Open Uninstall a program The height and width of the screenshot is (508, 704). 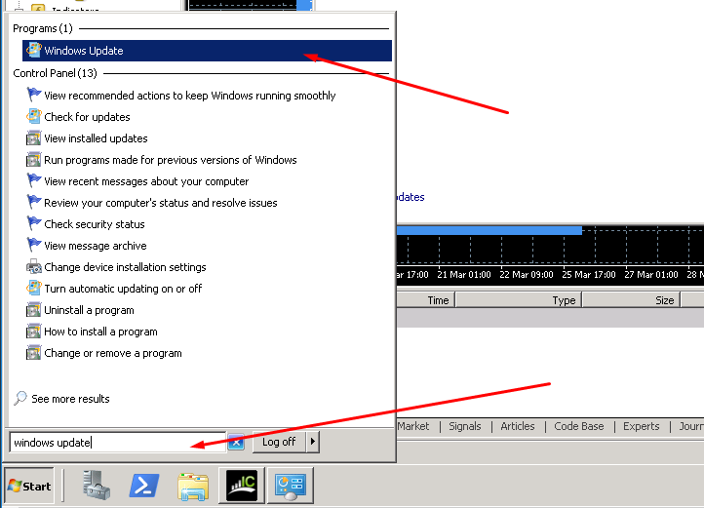(x=89, y=310)
